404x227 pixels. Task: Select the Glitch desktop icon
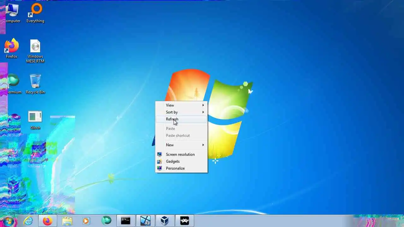[35, 120]
